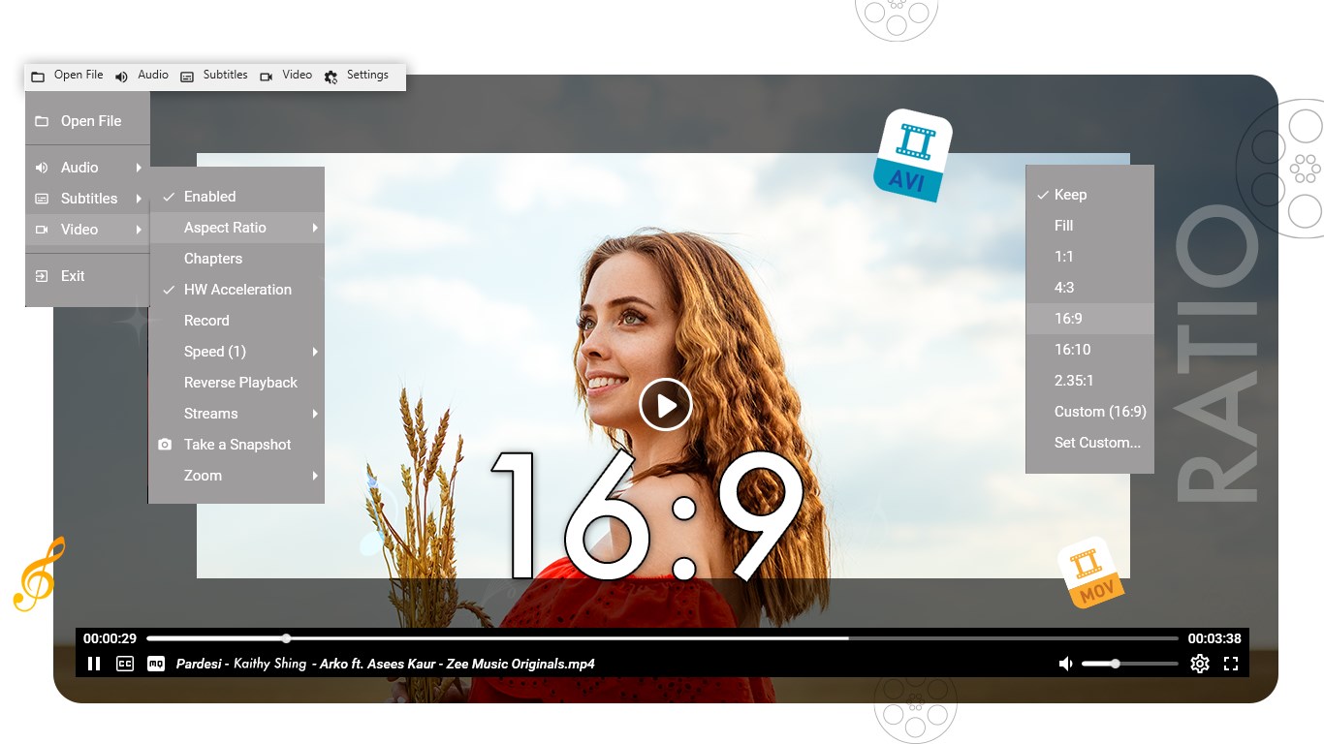This screenshot has height=744, width=1324.
Task: Choose Set Custom aspect ratio option
Action: click(x=1095, y=442)
